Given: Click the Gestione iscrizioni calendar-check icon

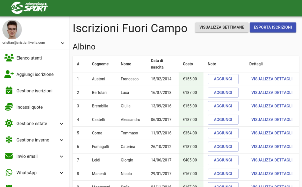Looking at the screenshot, I should (9, 91).
